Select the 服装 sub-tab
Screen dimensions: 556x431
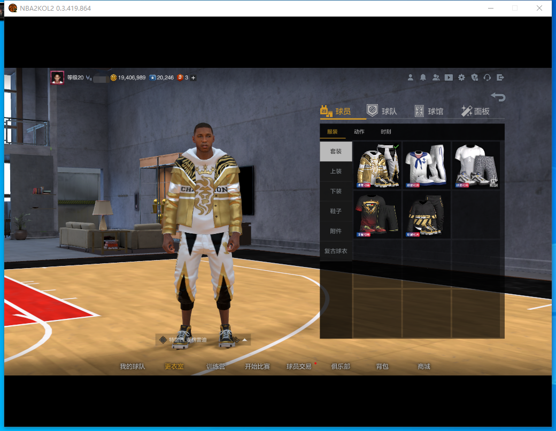point(332,131)
